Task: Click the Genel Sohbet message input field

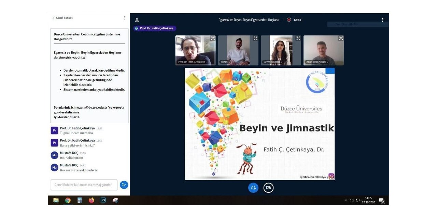Action: point(84,185)
